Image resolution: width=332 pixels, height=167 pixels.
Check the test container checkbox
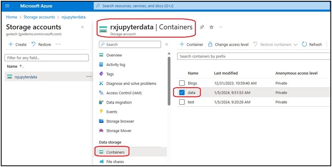(x=182, y=102)
